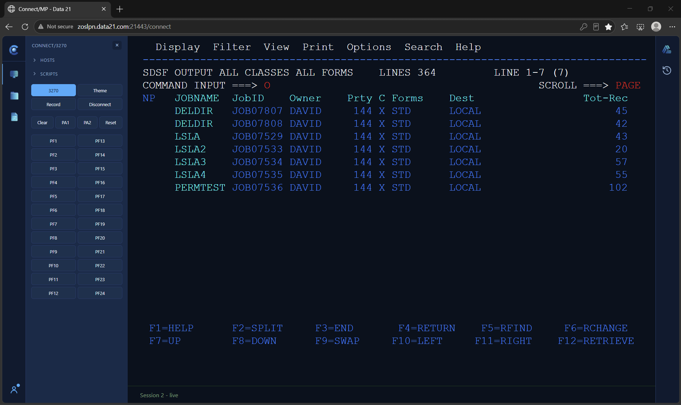
Task: Expand the SCRIPTS section
Action: pyautogui.click(x=45, y=74)
